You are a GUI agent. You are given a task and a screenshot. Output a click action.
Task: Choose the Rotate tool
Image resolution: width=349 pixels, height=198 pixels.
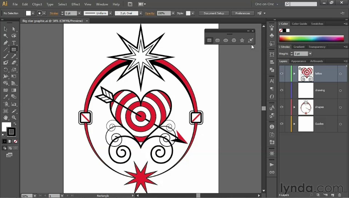pyautogui.click(x=5, y=70)
